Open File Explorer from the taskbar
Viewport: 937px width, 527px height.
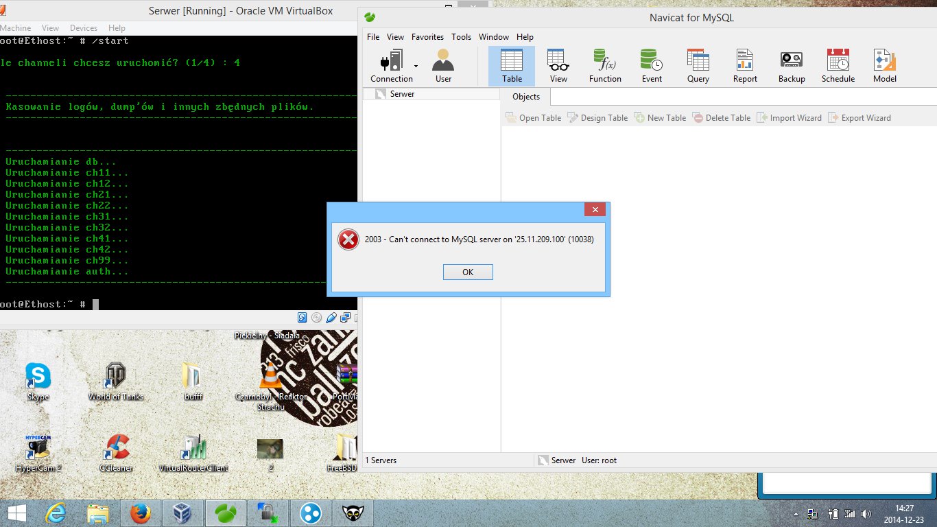point(98,513)
